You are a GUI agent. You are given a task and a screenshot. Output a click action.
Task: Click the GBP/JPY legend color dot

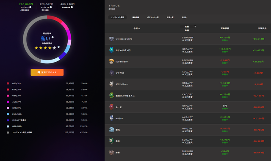[x=8, y=96]
